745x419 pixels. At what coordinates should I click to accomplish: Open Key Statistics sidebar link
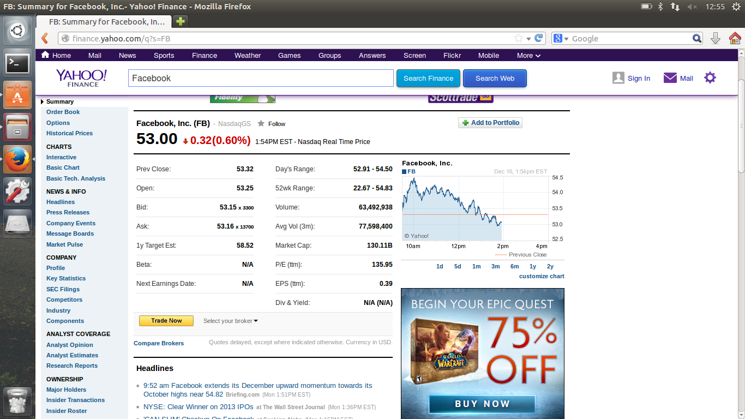pos(66,278)
